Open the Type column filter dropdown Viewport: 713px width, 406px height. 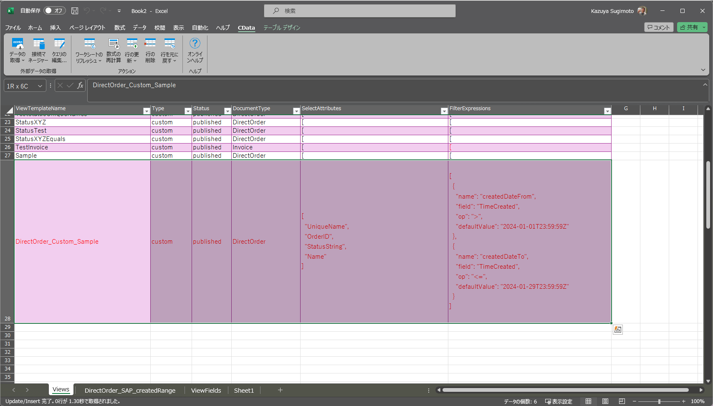pyautogui.click(x=188, y=111)
